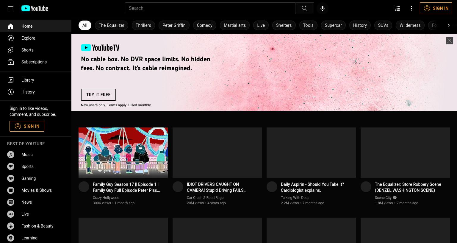Select the Comedy filter chip
The height and width of the screenshot is (243, 457).
click(205, 25)
